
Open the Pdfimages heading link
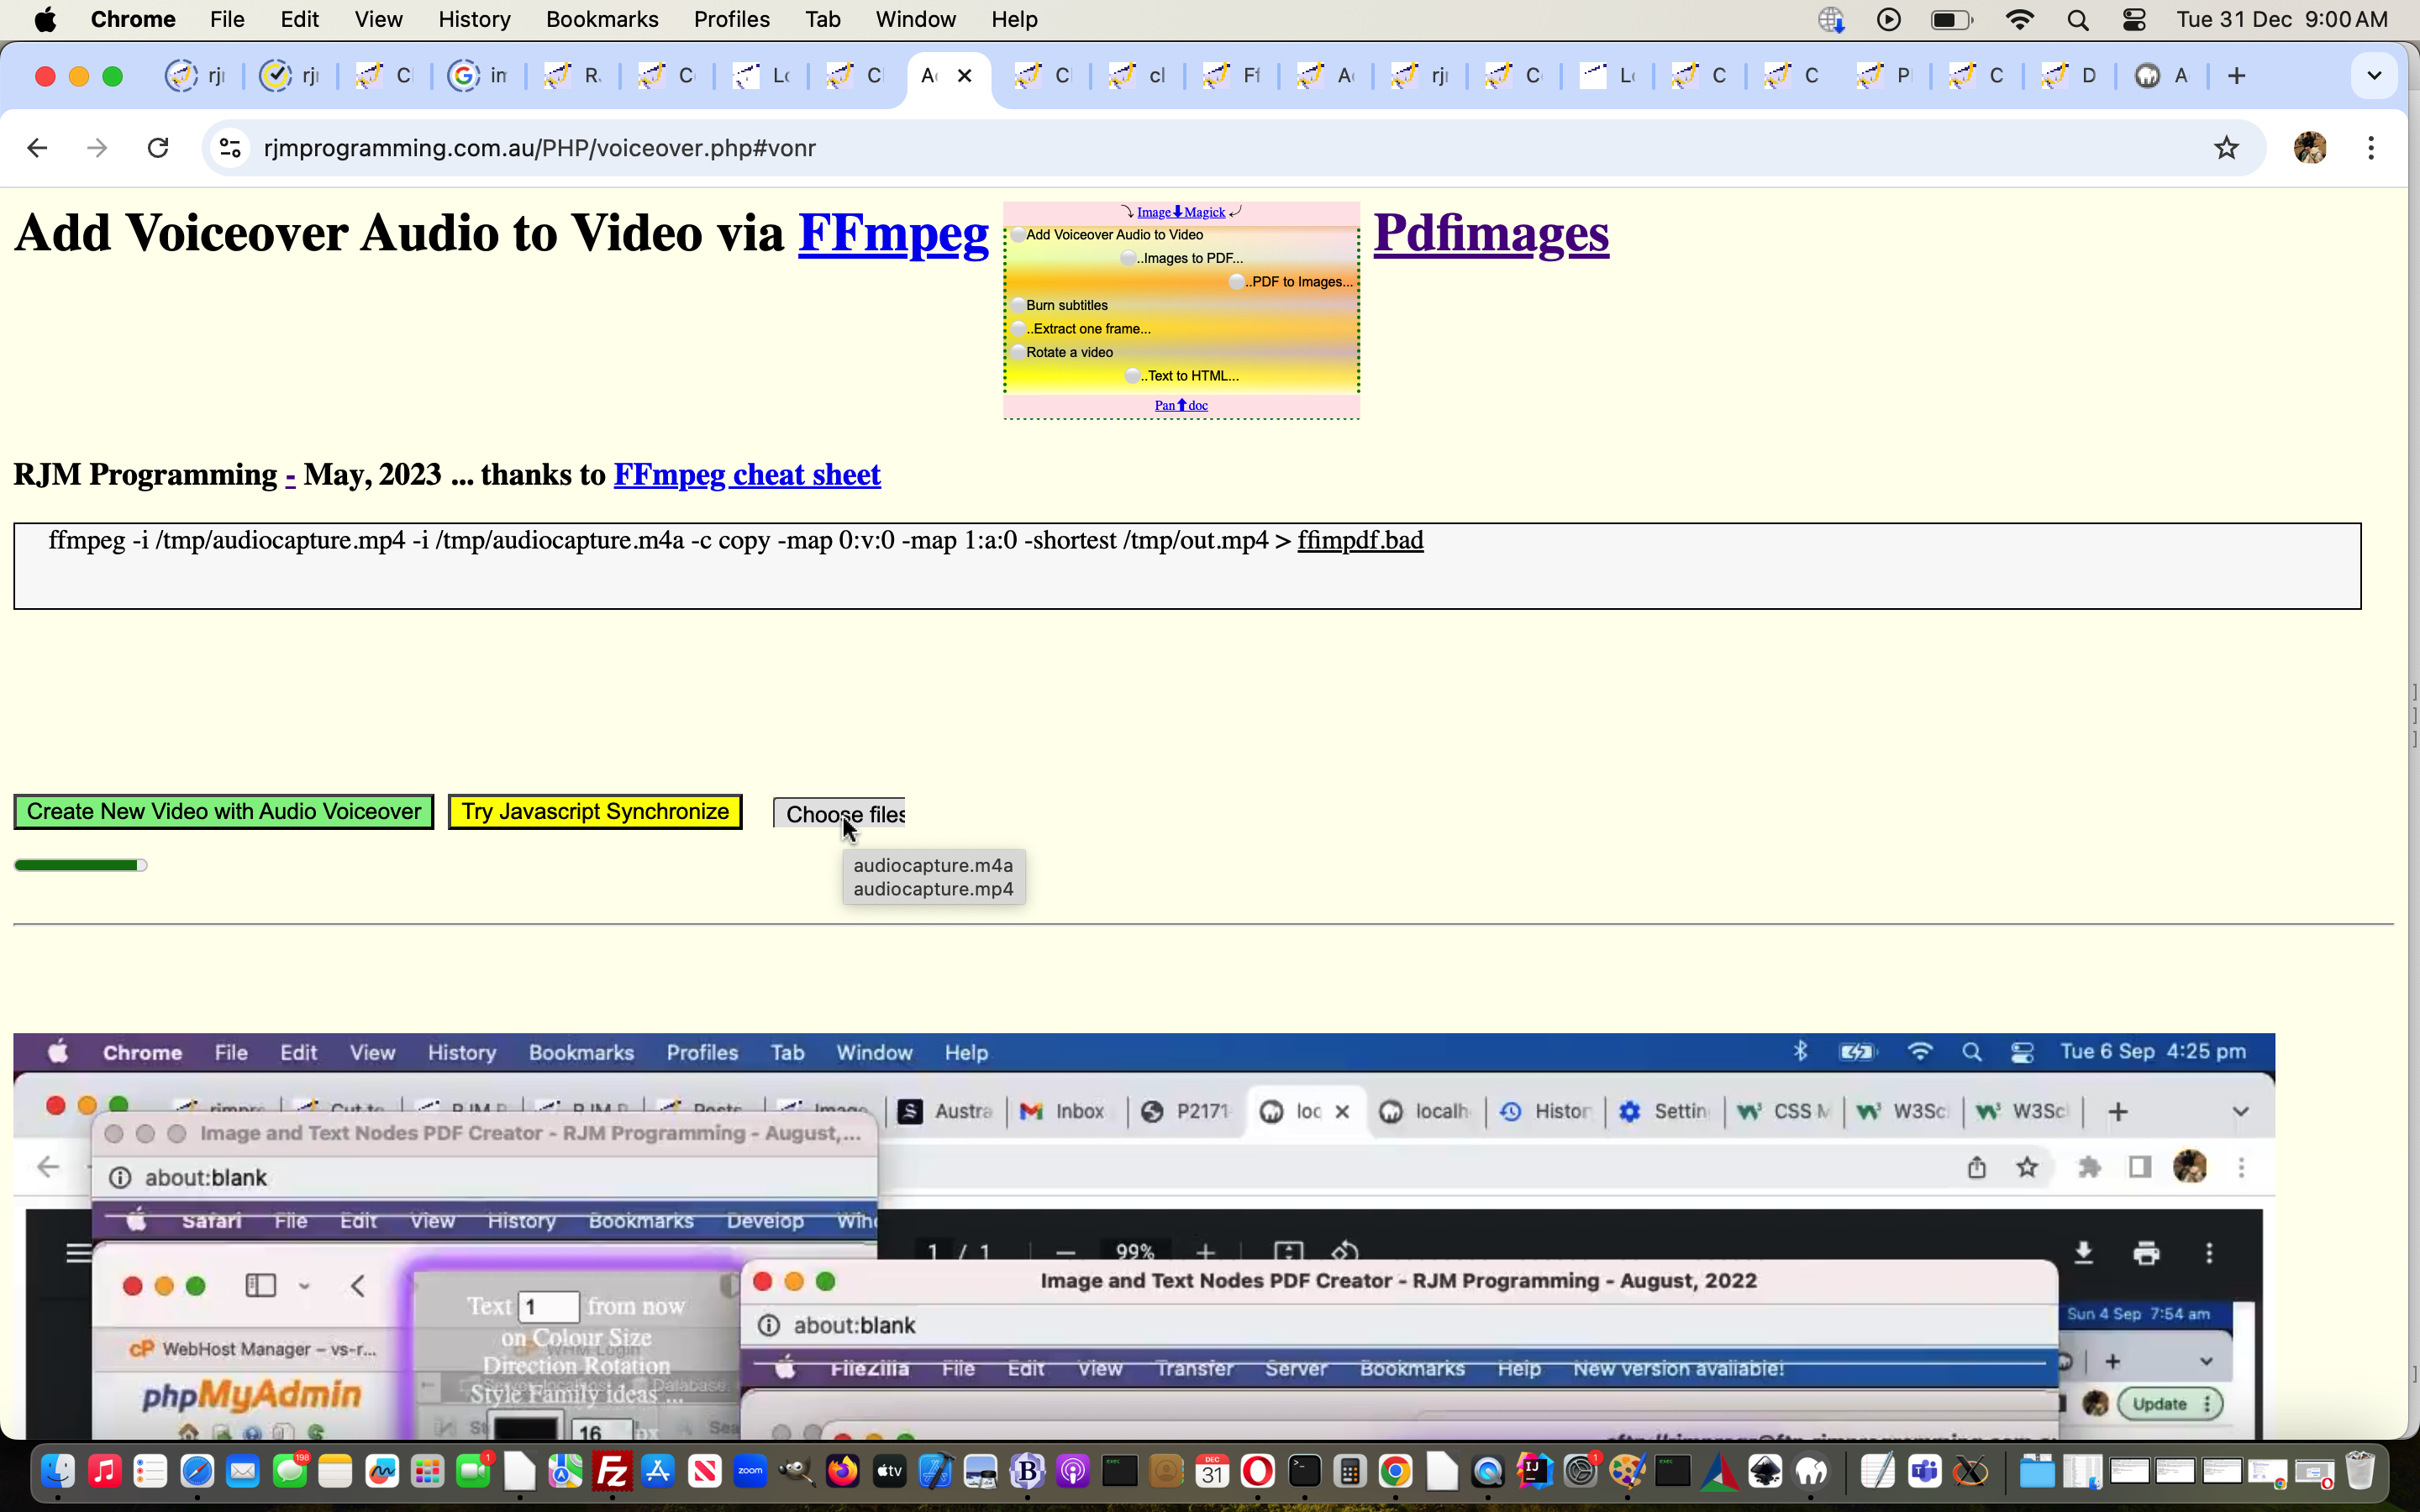[1491, 234]
